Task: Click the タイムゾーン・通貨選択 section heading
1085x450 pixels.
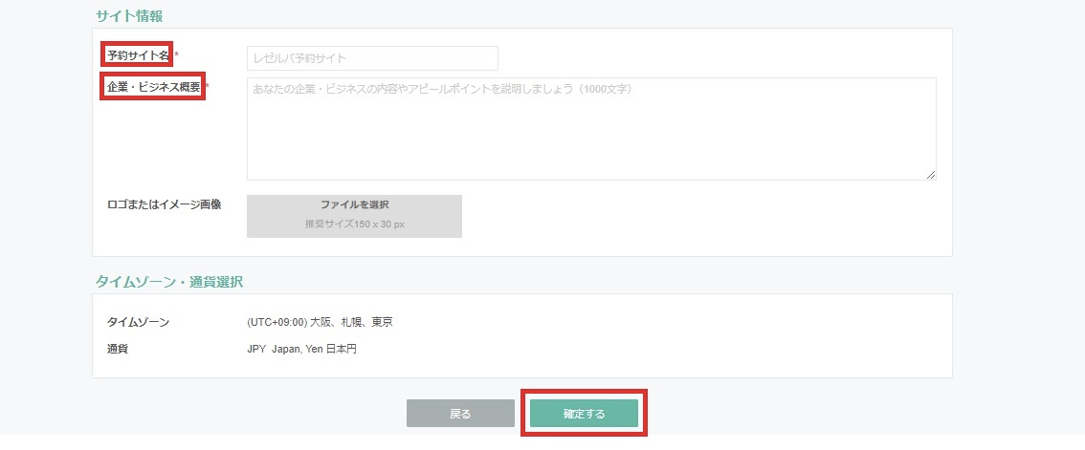Action: (169, 282)
